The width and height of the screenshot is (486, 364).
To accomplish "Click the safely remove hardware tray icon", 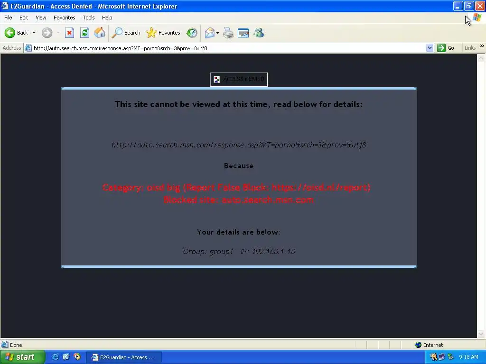I will pyautogui.click(x=450, y=357).
